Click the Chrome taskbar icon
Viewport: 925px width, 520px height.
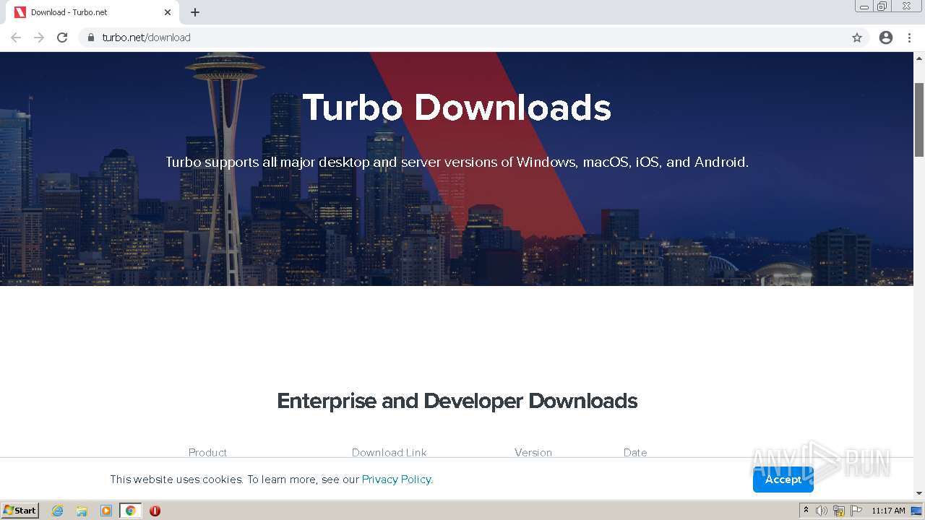[130, 511]
